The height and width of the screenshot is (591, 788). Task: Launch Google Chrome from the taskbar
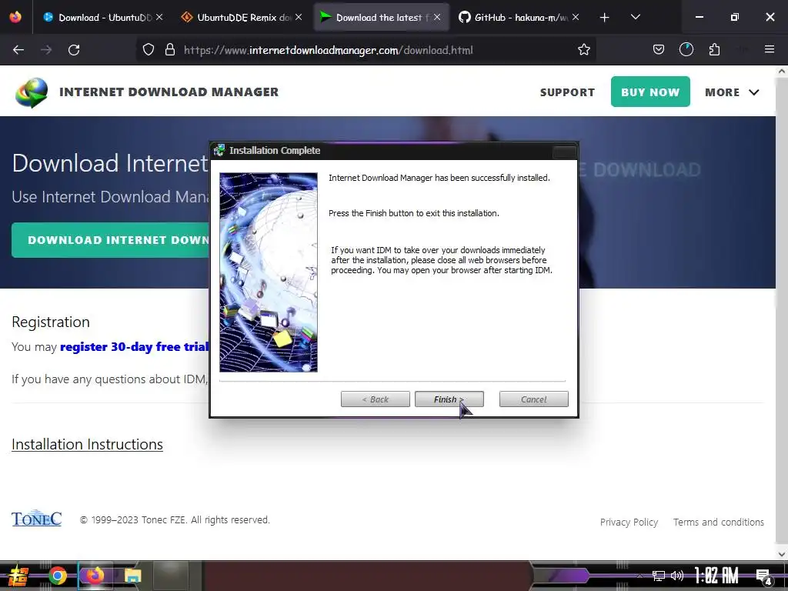point(58,576)
